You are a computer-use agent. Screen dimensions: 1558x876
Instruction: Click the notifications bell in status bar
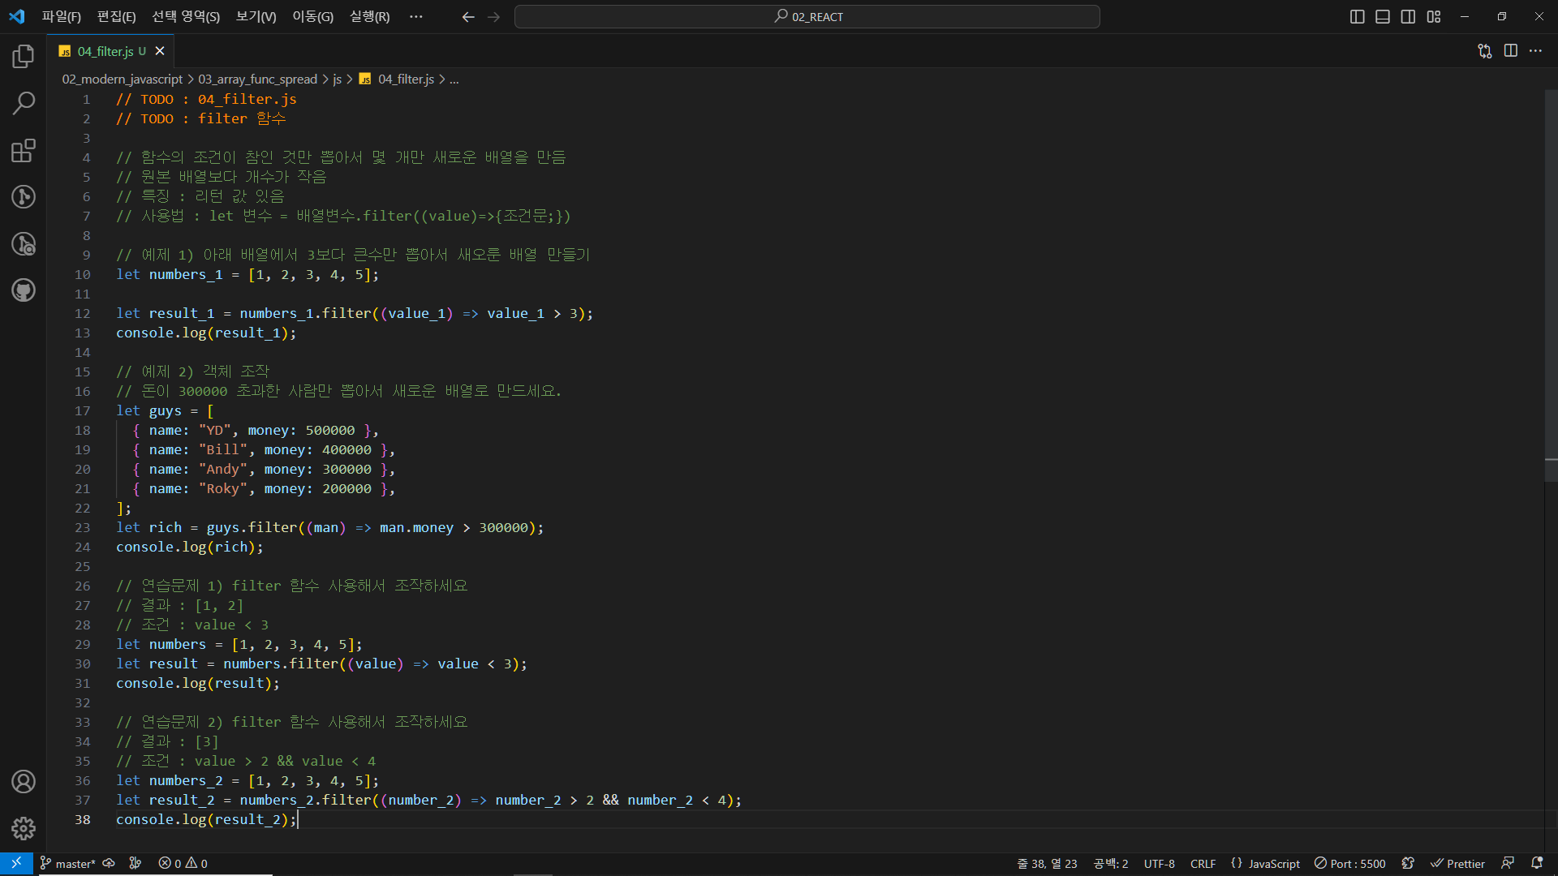(1536, 863)
